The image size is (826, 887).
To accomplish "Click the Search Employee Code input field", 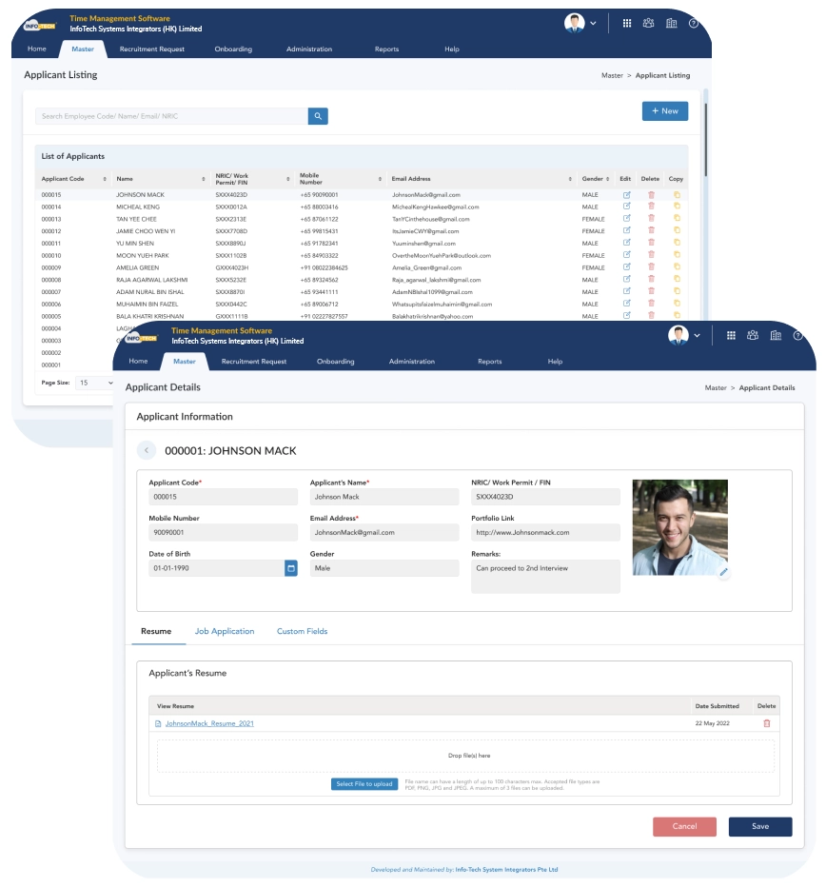I will [x=171, y=116].
